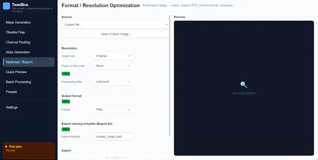Click the No image loaded text

click(244, 93)
